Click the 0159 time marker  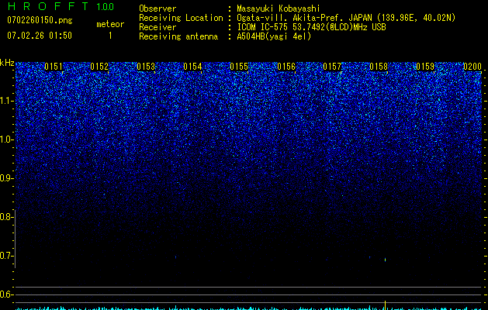425,67
